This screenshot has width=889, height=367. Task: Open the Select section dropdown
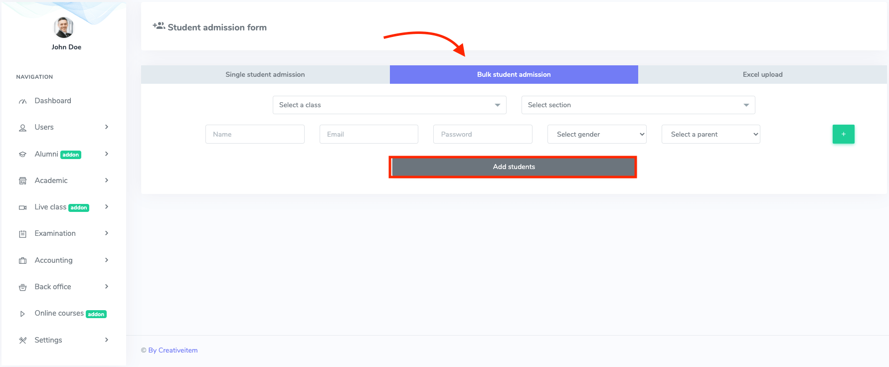pos(638,105)
